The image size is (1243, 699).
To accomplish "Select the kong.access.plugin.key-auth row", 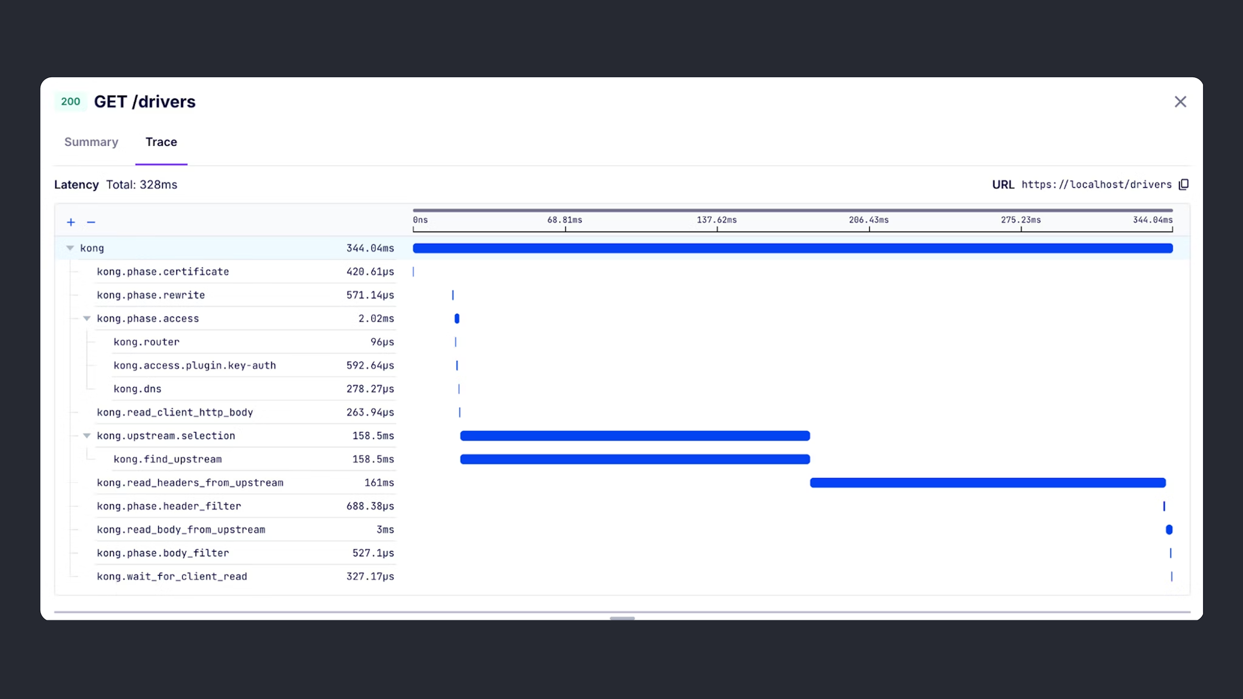I will 194,366.
